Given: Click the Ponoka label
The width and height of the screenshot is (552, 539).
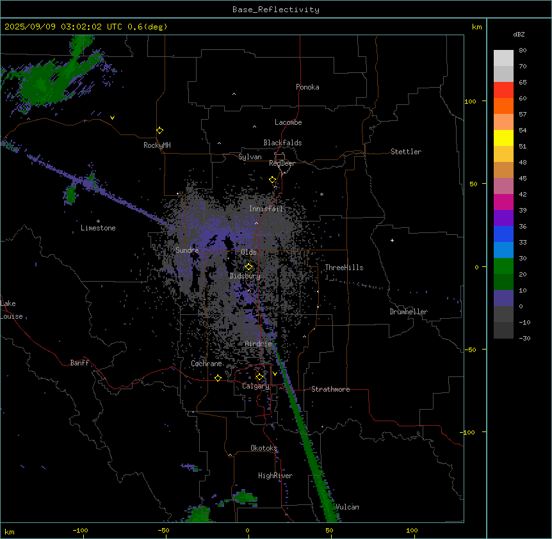Looking at the screenshot, I should [307, 87].
